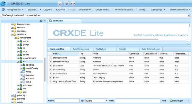192x104 pixels.
Task: Click the Mixins... button
Action: pyautogui.click(x=143, y=10)
